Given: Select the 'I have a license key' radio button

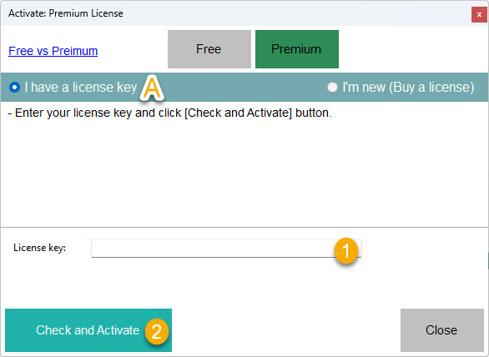Looking at the screenshot, I should click(x=14, y=87).
